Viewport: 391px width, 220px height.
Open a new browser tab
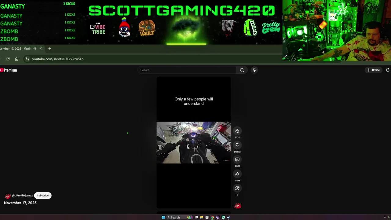click(x=49, y=49)
